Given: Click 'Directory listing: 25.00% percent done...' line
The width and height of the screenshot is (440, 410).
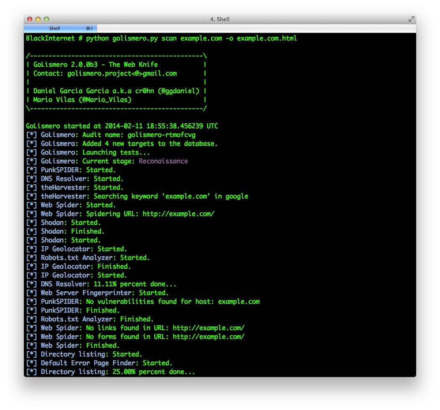Looking at the screenshot, I should pyautogui.click(x=111, y=372).
